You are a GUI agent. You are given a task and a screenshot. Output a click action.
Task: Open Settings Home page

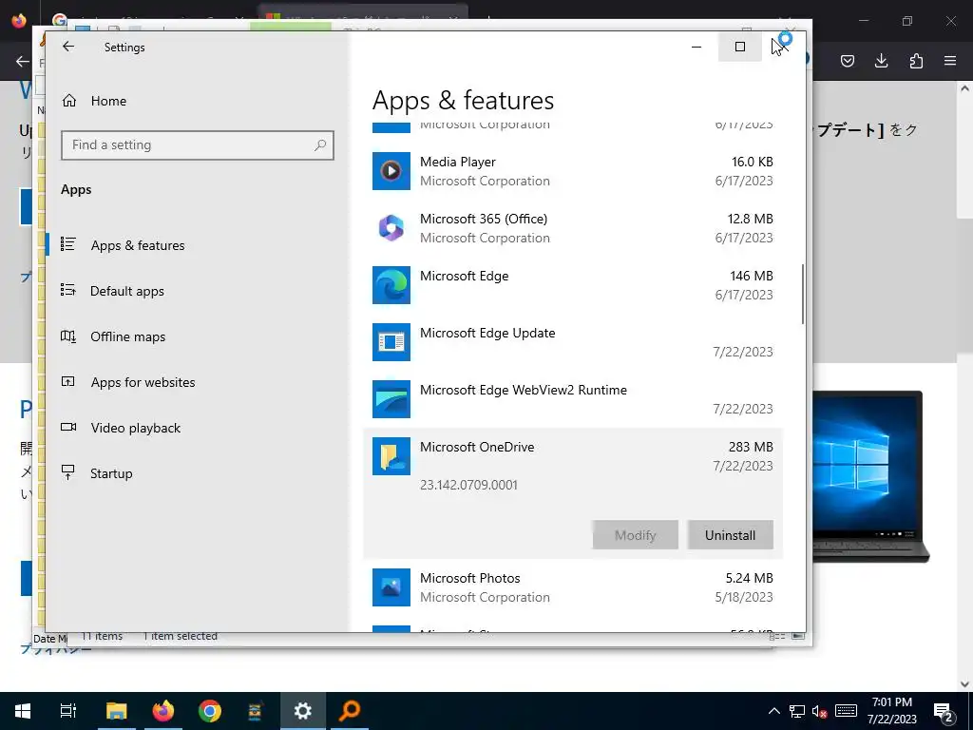pyautogui.click(x=108, y=101)
